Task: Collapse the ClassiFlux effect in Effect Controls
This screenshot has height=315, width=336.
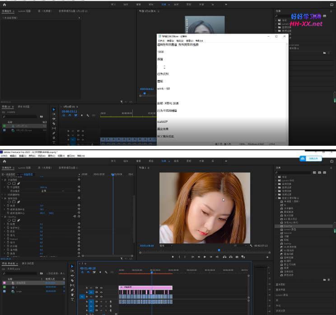Action: [x=2, y=217]
